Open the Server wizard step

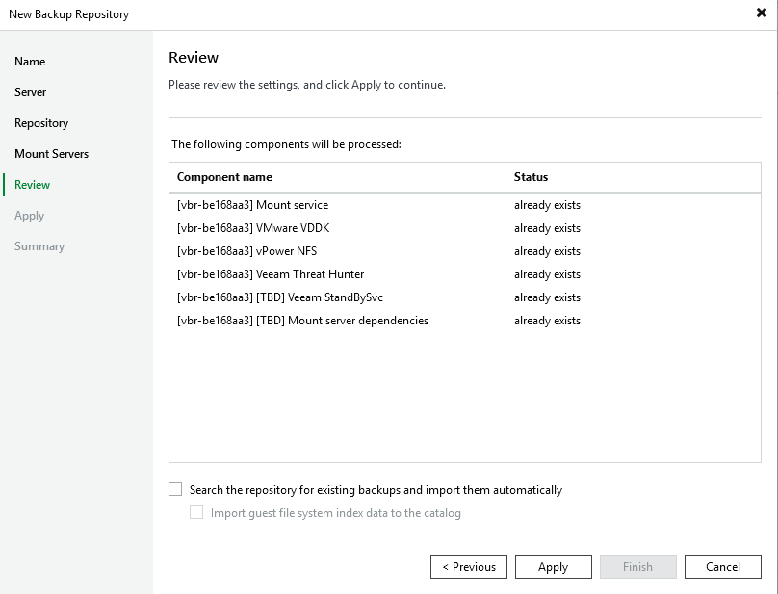point(31,92)
